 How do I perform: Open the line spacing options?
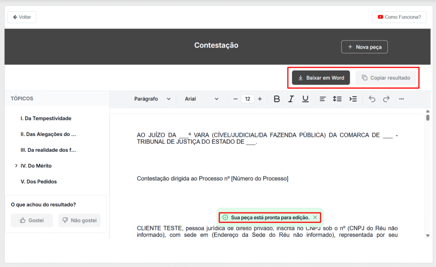click(337, 99)
